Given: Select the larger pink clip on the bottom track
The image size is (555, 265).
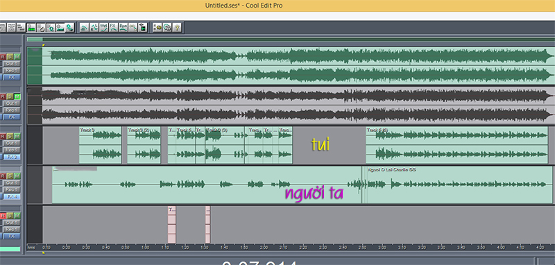Looking at the screenshot, I should 171,225.
